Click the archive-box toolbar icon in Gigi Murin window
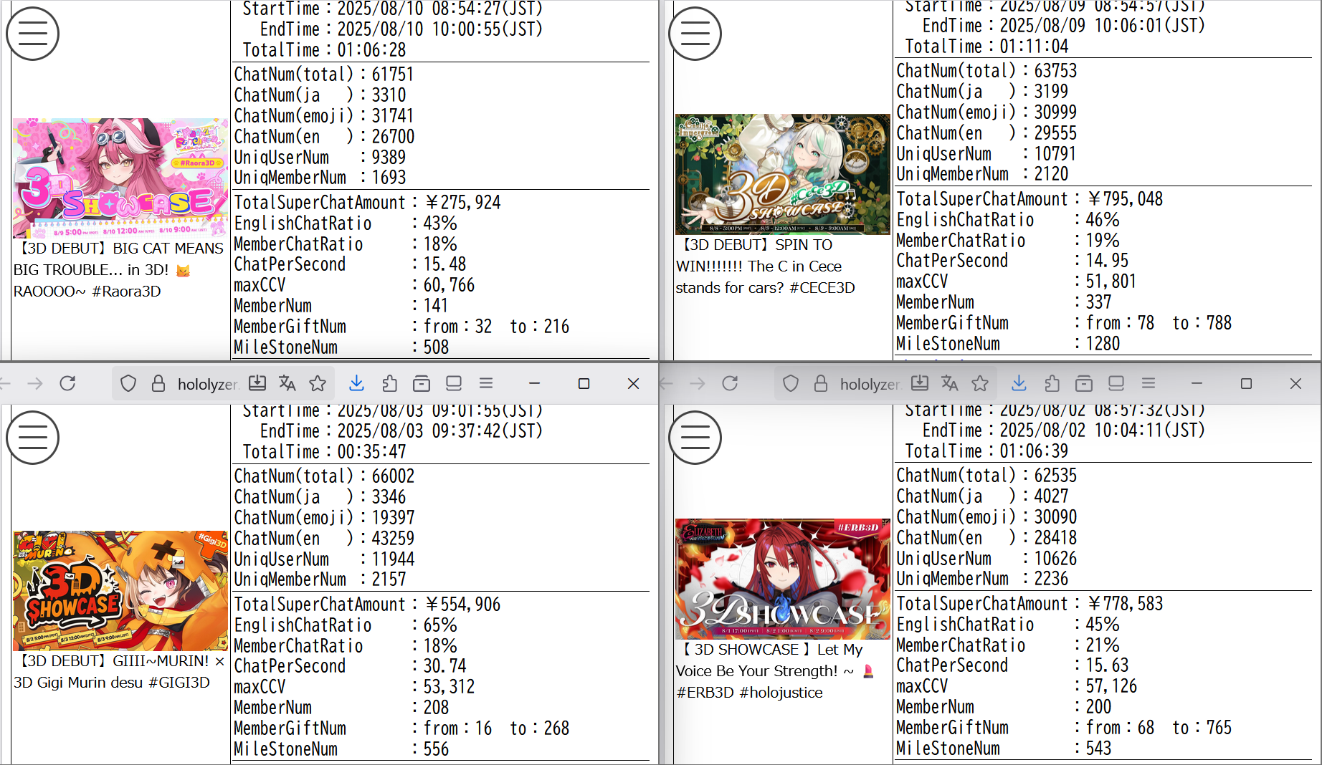1322x765 pixels. coord(422,384)
